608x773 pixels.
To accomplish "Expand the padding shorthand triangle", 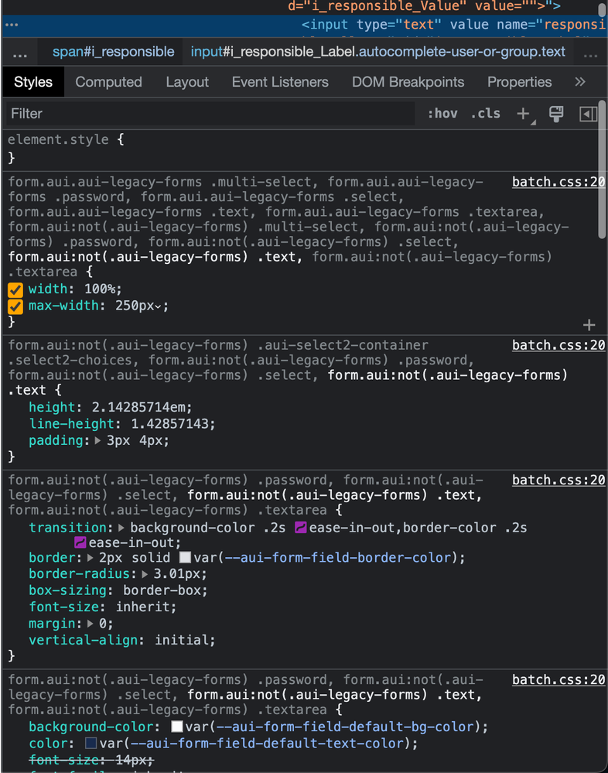I will (97, 440).
